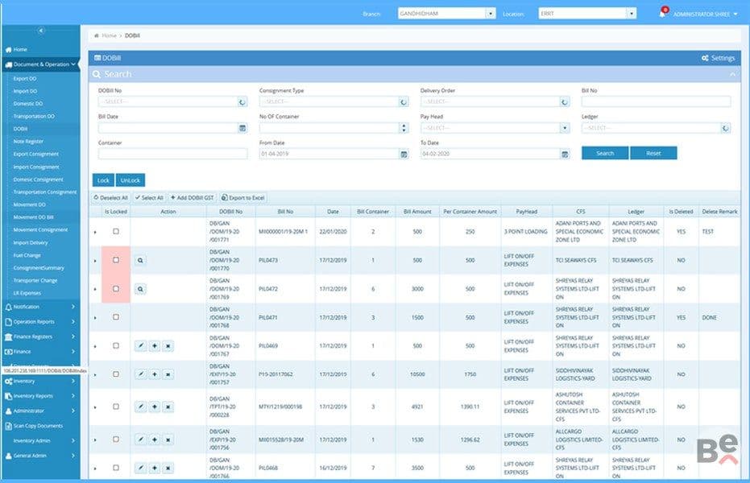Image resolution: width=750 pixels, height=483 pixels.
Task: Click the Home icon in the breadcrumb
Action: click(x=97, y=36)
